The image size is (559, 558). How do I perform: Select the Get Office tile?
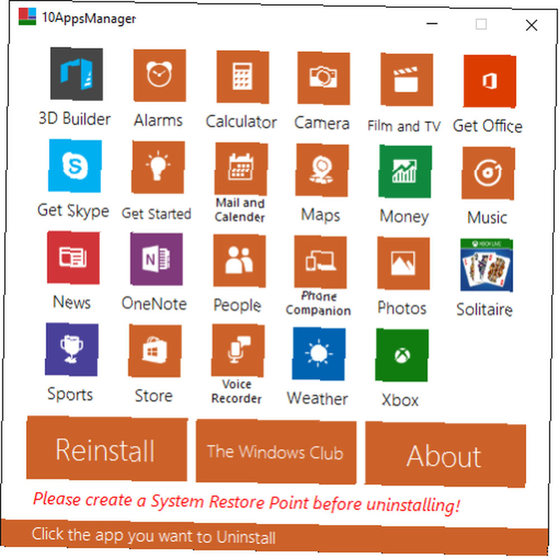(490, 81)
